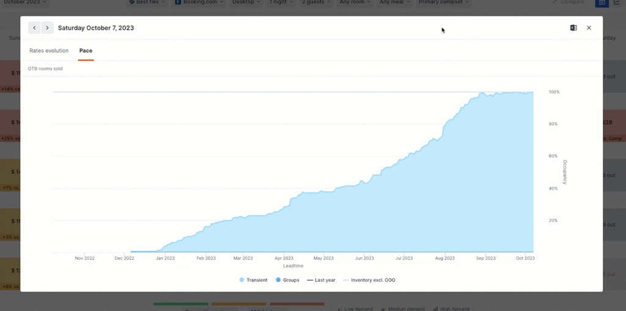Open the Best flex dropdown behind the dialog

pyautogui.click(x=148, y=2)
